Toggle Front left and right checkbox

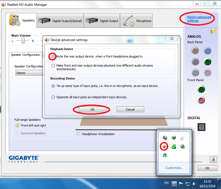point(18,125)
